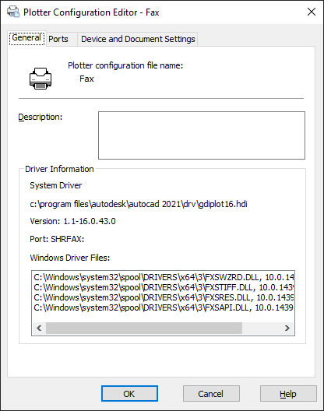Viewport: 324px width, 411px height.
Task: Confirm with the OK button
Action: tap(129, 393)
